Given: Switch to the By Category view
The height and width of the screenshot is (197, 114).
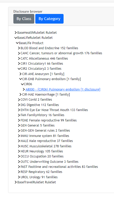Looking at the screenshot, I should tap(49, 19).
